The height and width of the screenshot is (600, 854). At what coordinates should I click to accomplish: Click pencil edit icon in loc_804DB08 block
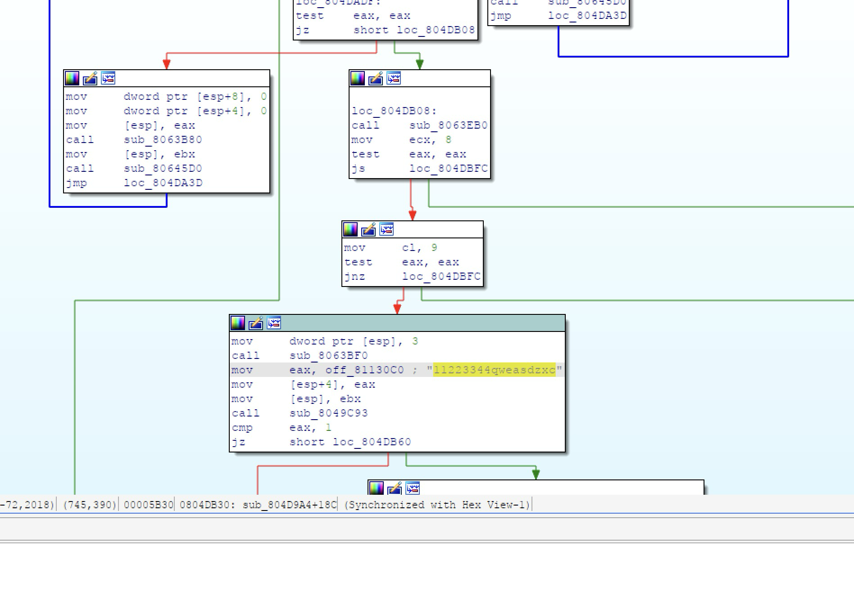tap(376, 79)
